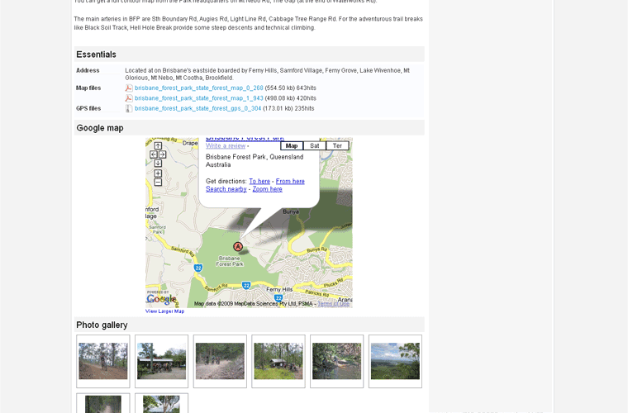Open eighth gallery photo with tree
The height and width of the screenshot is (413, 628).
click(x=161, y=403)
